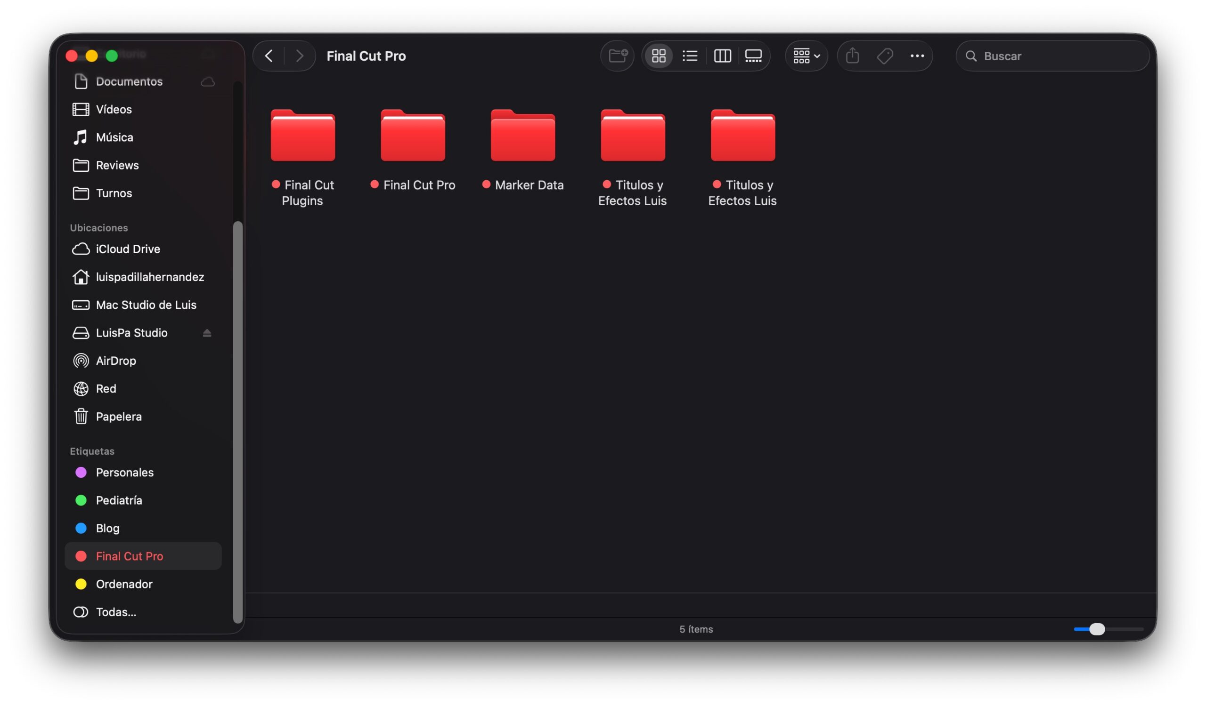1206x706 pixels.
Task: Open Papelera trash in the sidebar
Action: point(143,417)
